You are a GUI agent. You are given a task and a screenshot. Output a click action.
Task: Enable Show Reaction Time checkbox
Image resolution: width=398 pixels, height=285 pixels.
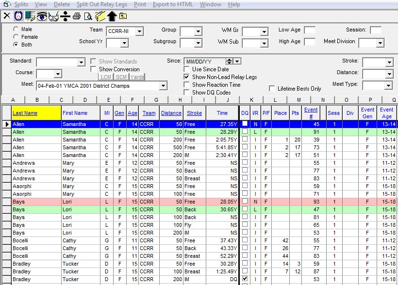click(x=187, y=85)
